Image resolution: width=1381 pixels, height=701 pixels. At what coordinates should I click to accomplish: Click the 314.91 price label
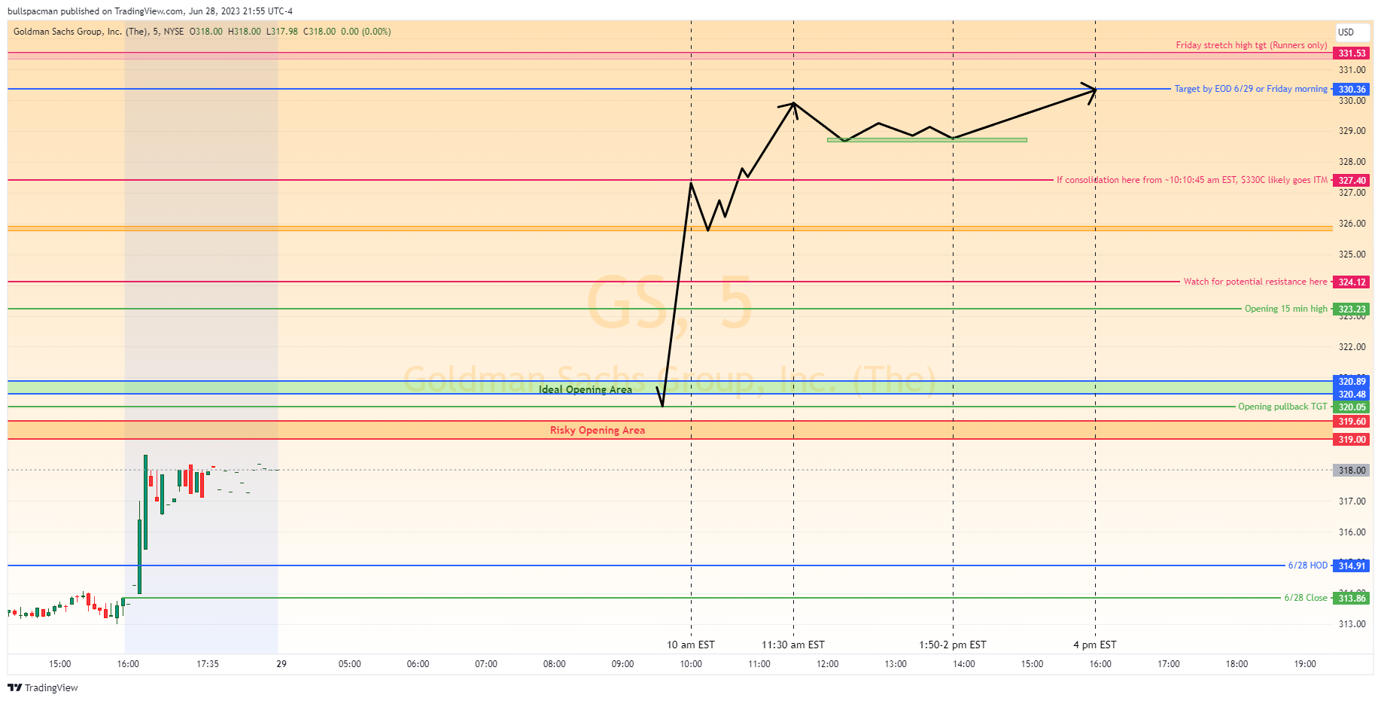pos(1352,565)
